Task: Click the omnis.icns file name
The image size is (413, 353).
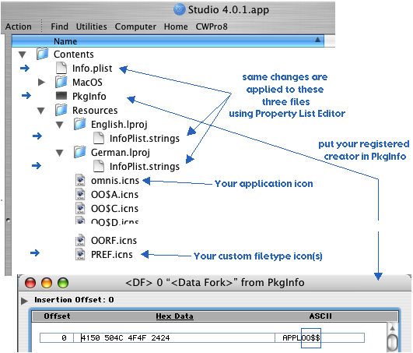Action: point(115,181)
